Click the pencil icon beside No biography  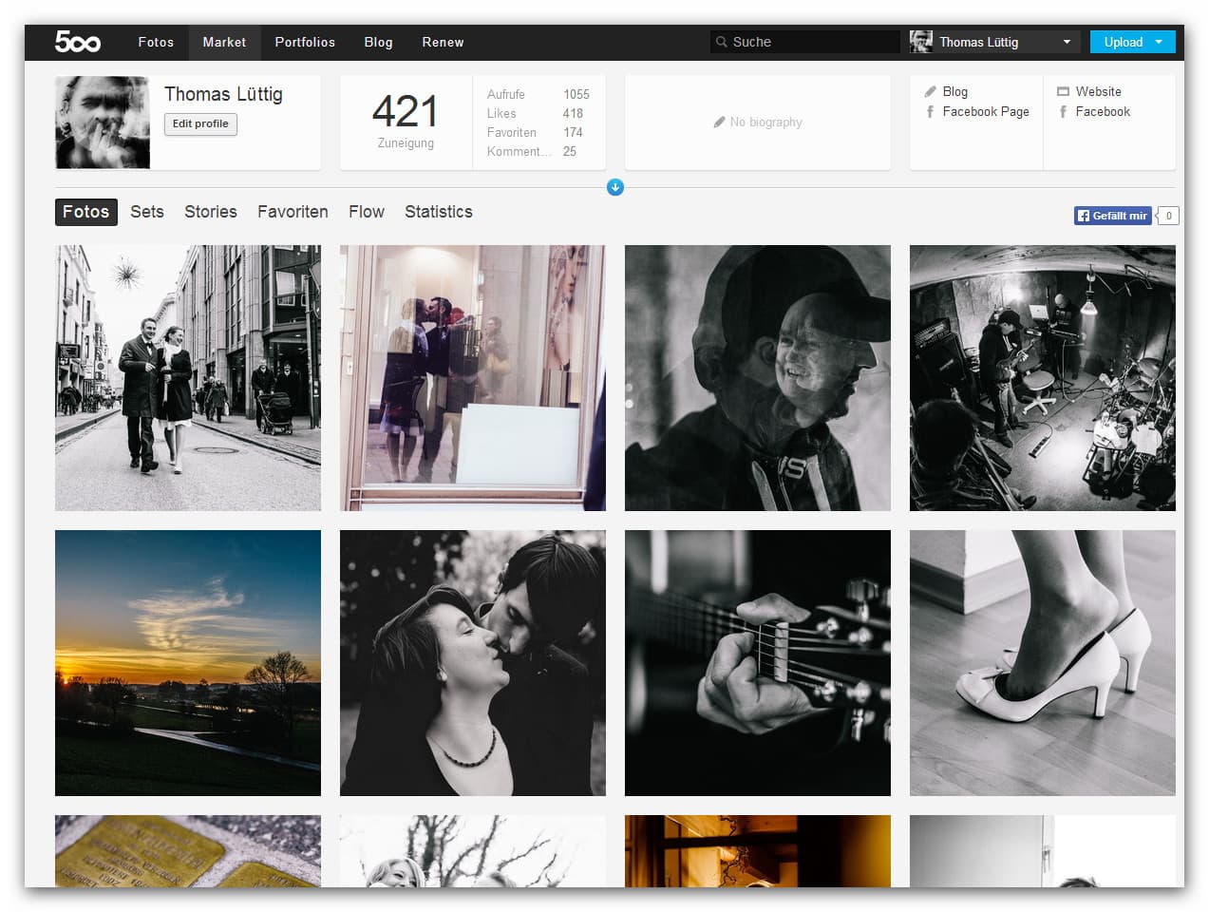pyautogui.click(x=719, y=123)
